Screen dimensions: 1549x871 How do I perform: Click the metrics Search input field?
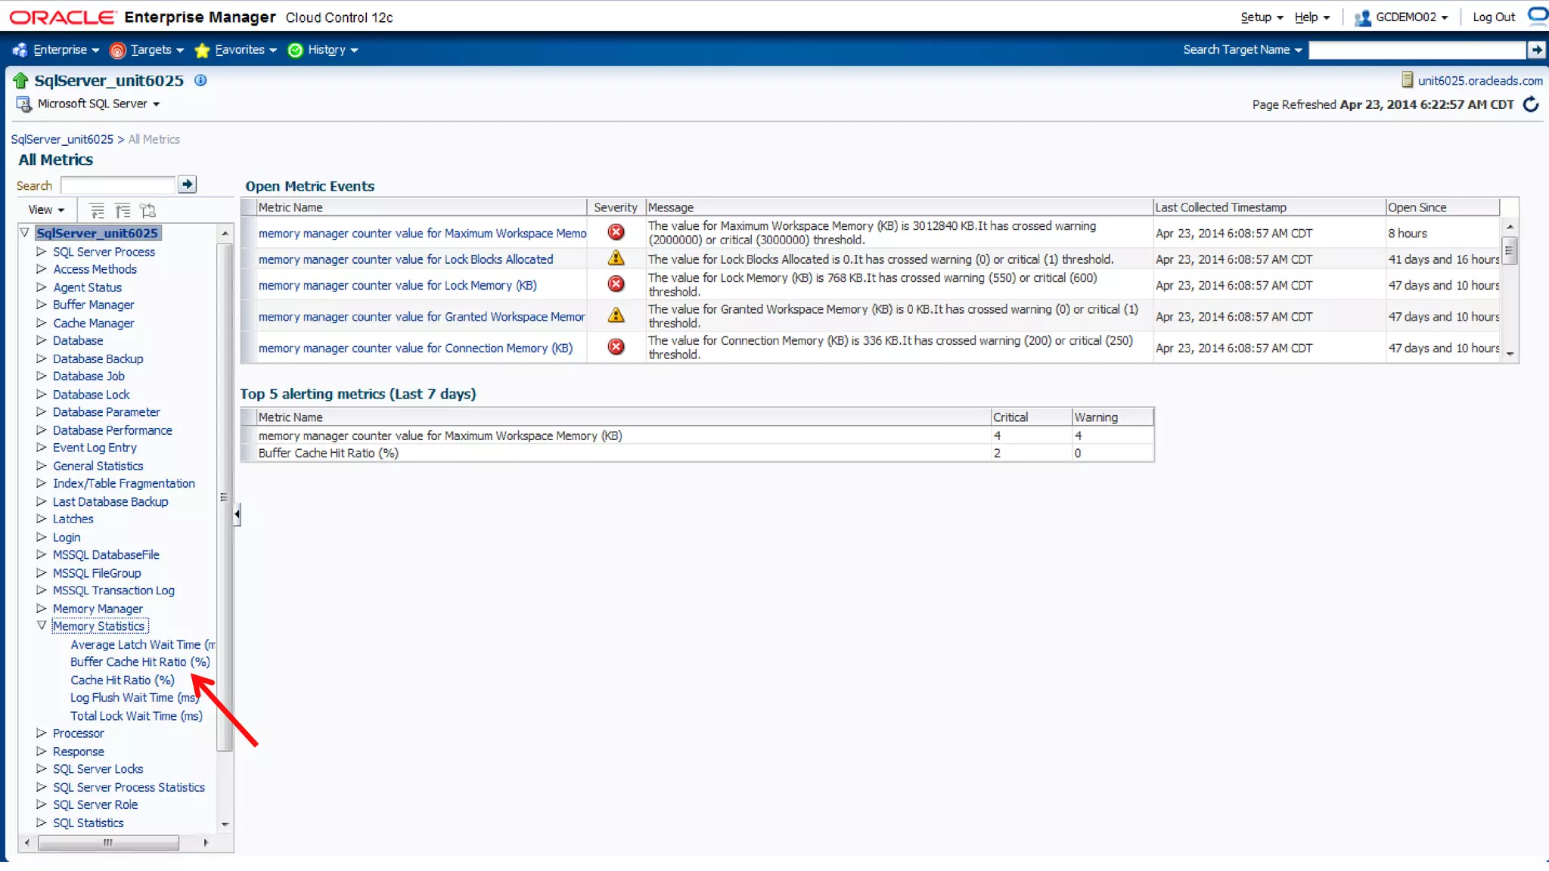[x=118, y=185]
